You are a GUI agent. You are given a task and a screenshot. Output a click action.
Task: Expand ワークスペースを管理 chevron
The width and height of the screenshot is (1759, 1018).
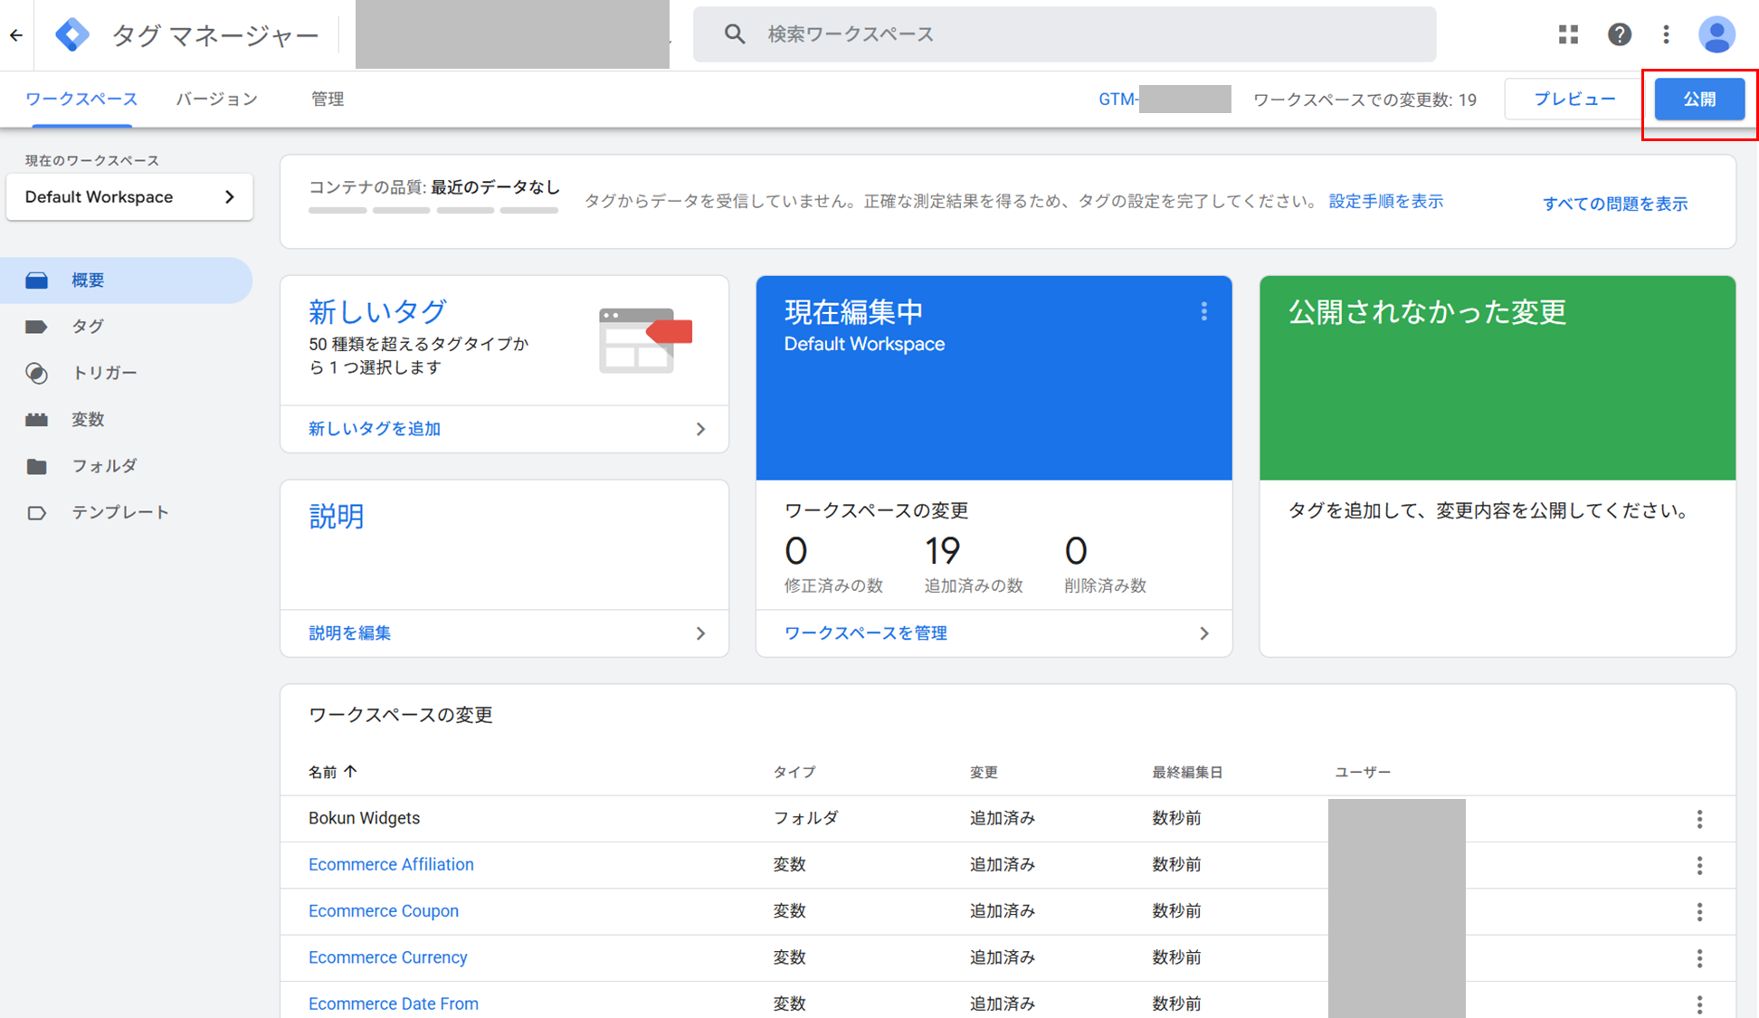[1203, 633]
